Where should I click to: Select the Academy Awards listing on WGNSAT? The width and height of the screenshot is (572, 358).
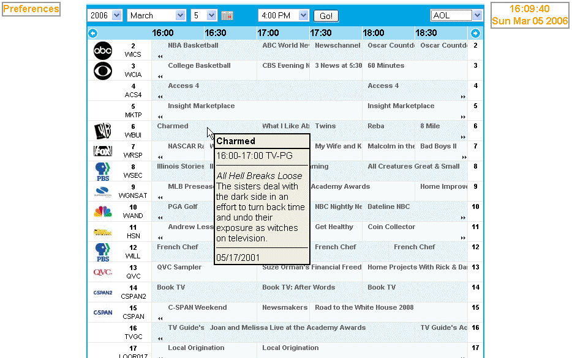coord(341,187)
